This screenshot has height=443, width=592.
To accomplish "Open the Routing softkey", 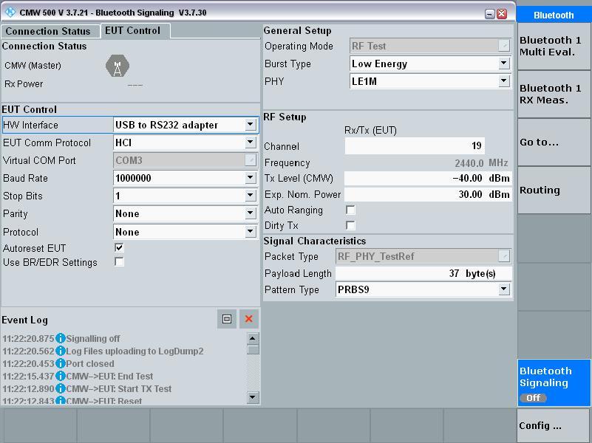I will pyautogui.click(x=554, y=190).
